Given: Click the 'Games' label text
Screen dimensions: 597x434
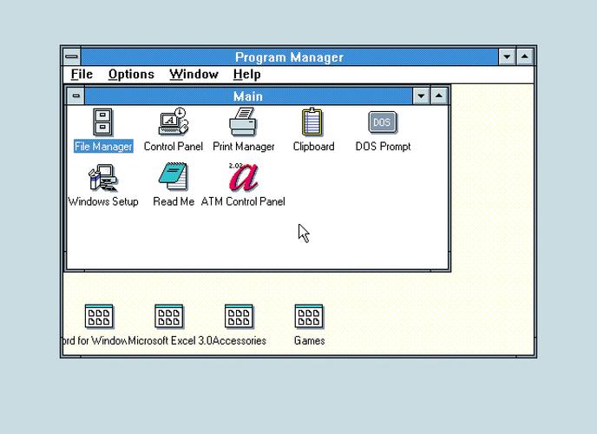Looking at the screenshot, I should coord(309,340).
